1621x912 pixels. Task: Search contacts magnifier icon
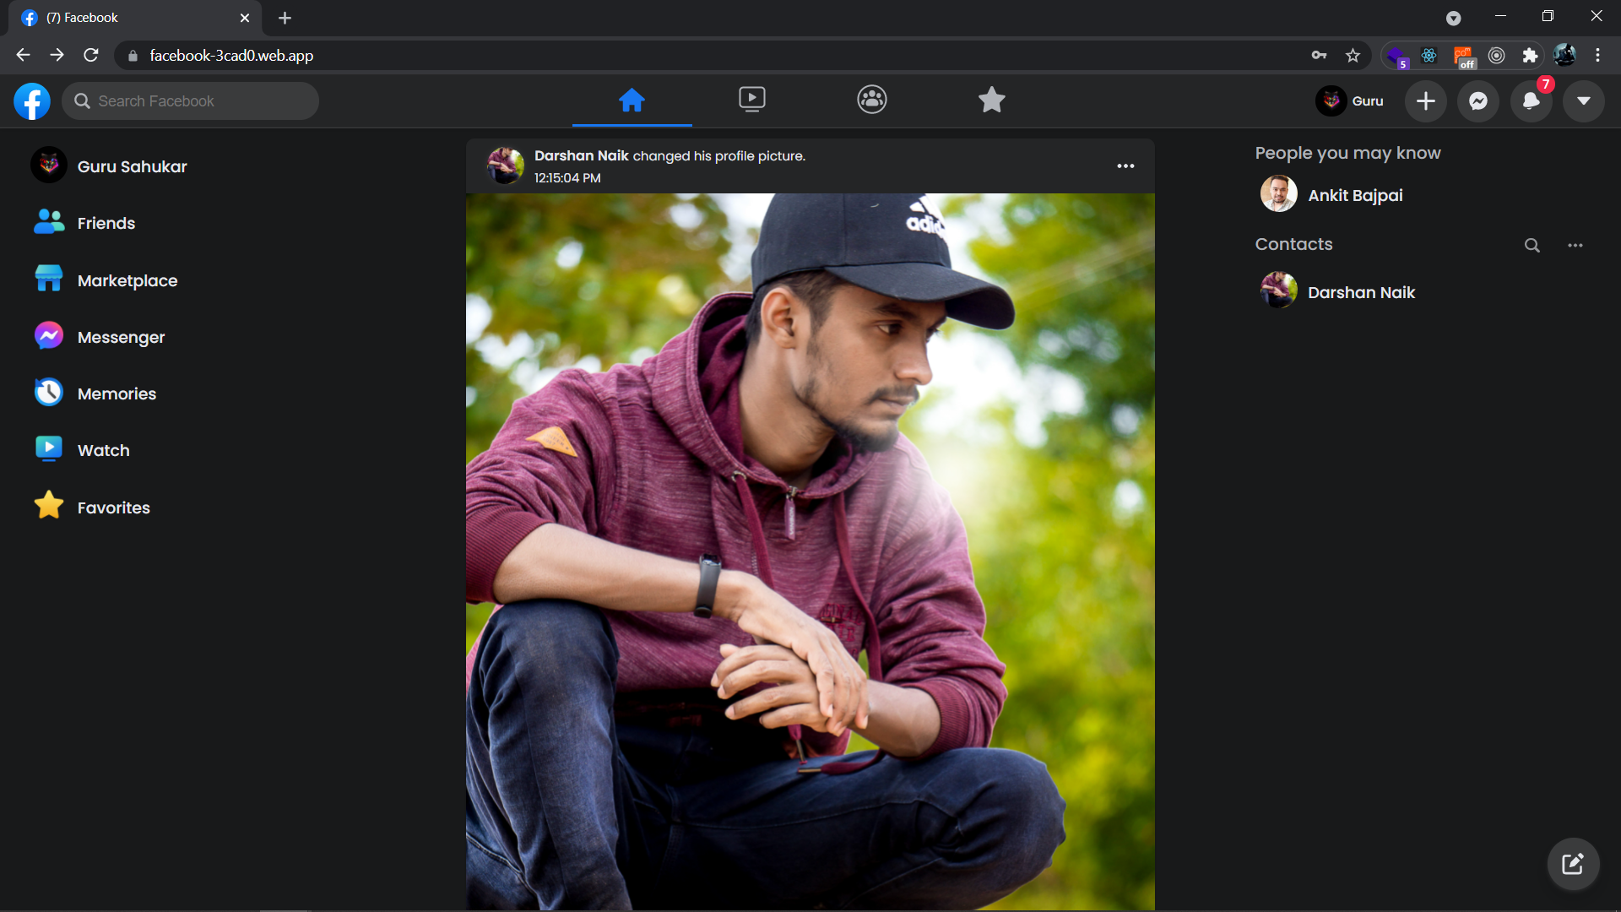click(x=1532, y=245)
